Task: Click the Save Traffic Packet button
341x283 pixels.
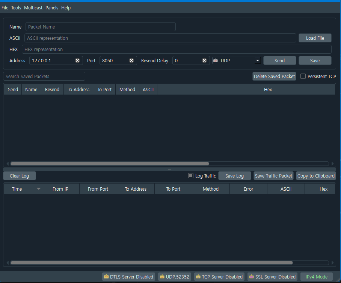Action: (273, 176)
